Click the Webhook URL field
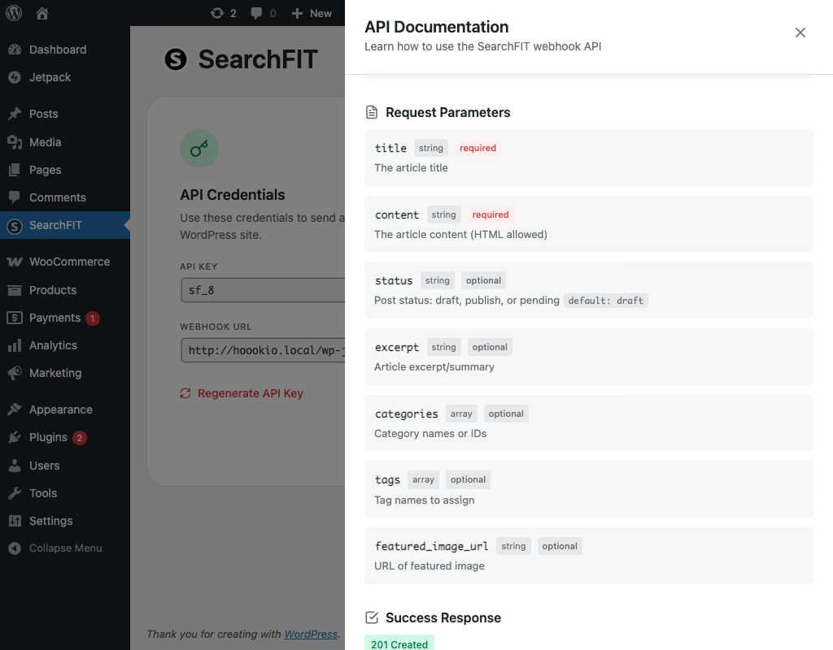Screen dimensions: 833x650 (x=262, y=350)
